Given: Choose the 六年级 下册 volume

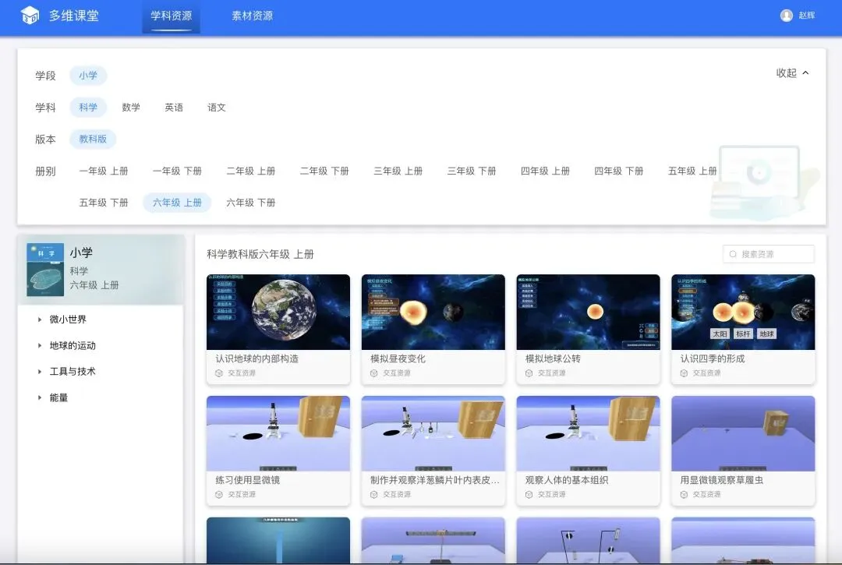Looking at the screenshot, I should click(251, 203).
